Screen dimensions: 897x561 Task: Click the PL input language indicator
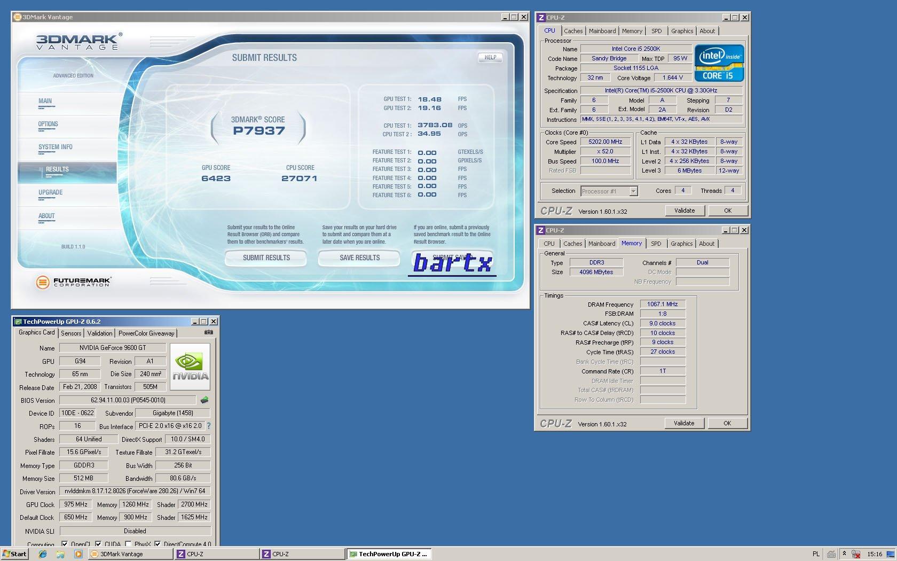[816, 554]
